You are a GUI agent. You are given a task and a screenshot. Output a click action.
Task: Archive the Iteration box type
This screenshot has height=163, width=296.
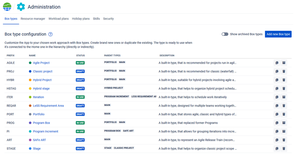(284, 97)
